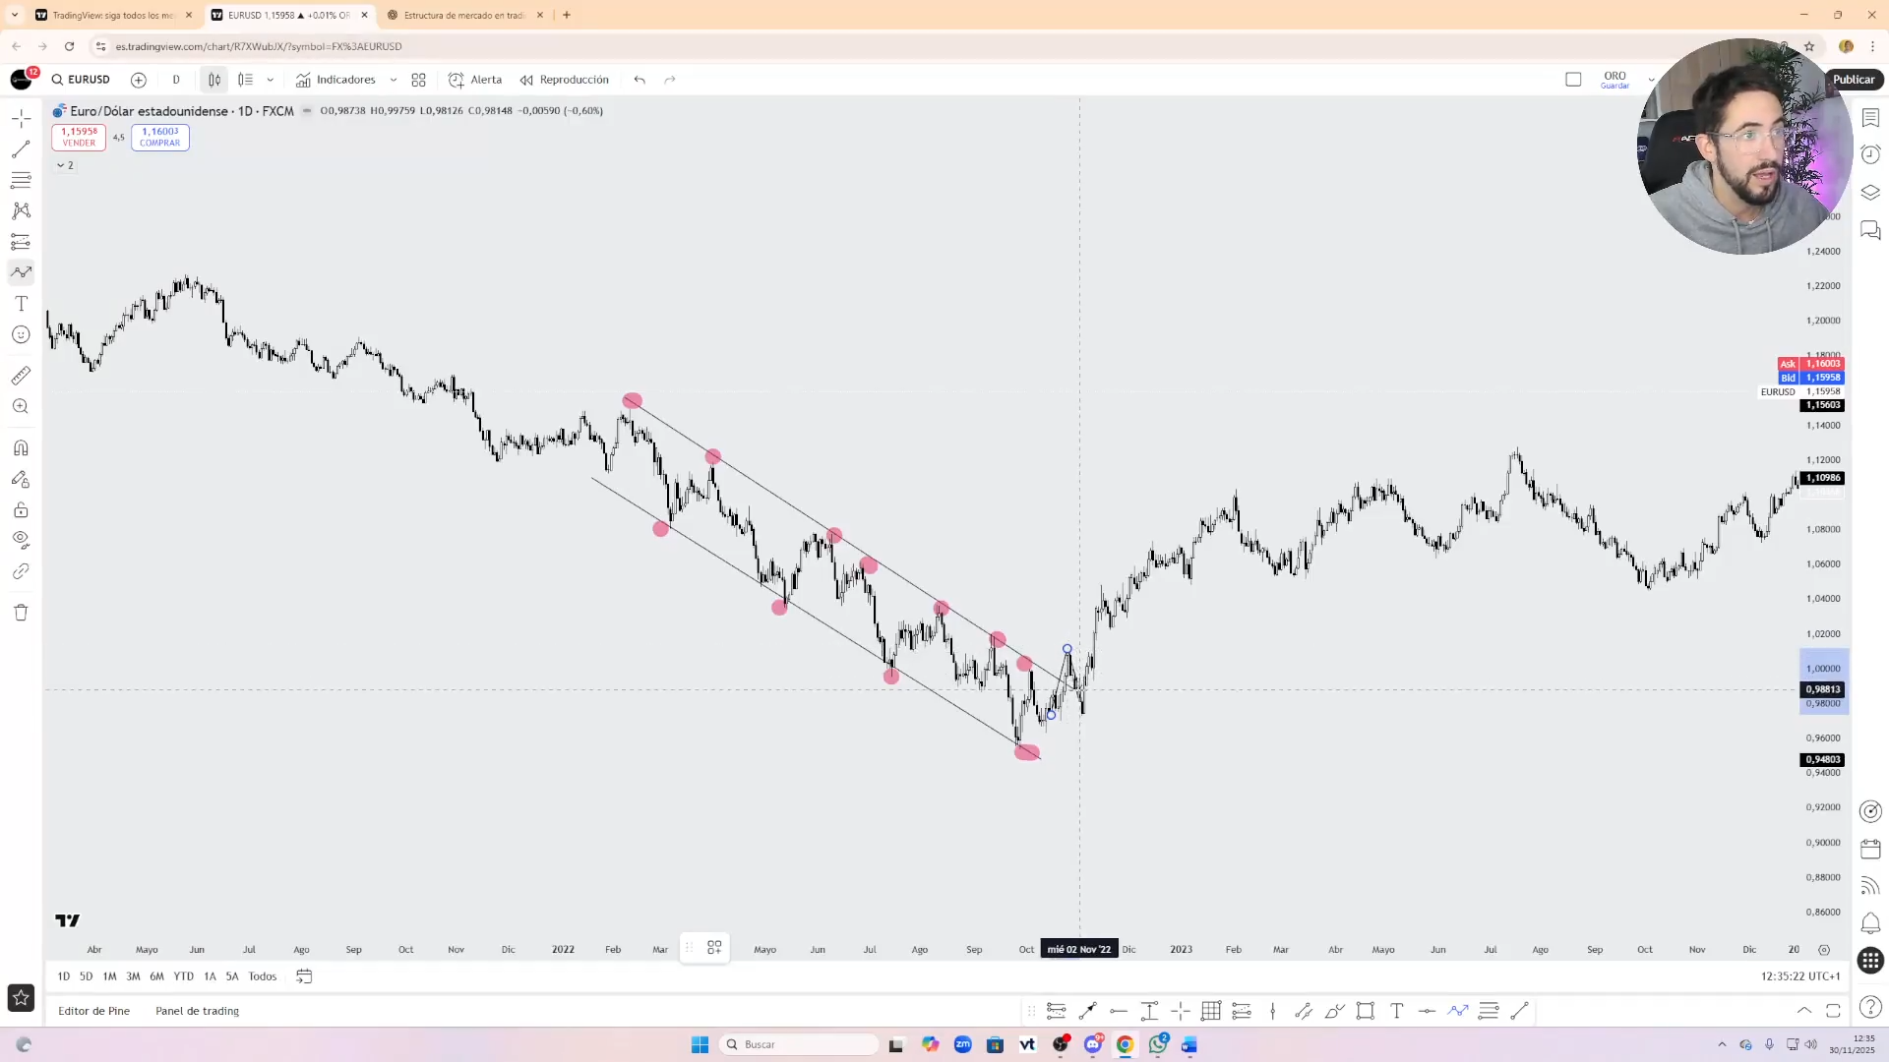Click the blue COMPRAR price button
The image size is (1889, 1062).
pyautogui.click(x=159, y=137)
